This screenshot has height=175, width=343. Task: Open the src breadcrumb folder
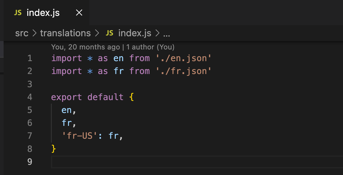(x=22, y=33)
